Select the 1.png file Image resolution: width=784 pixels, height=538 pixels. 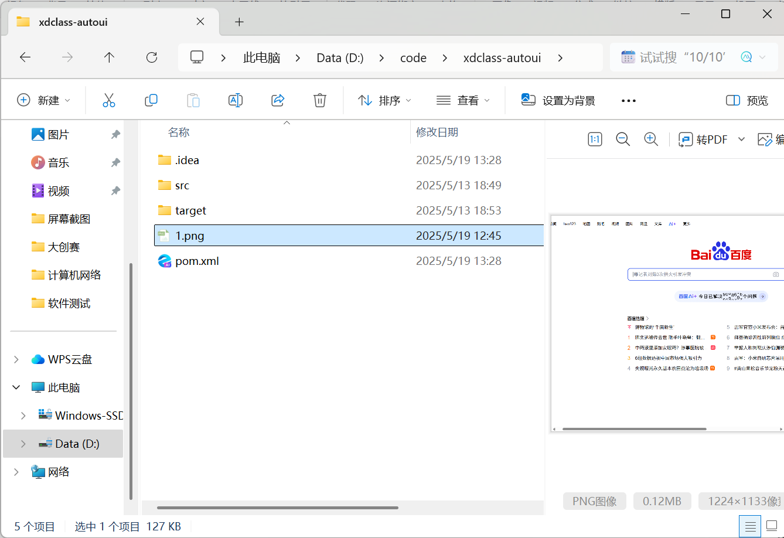349,236
